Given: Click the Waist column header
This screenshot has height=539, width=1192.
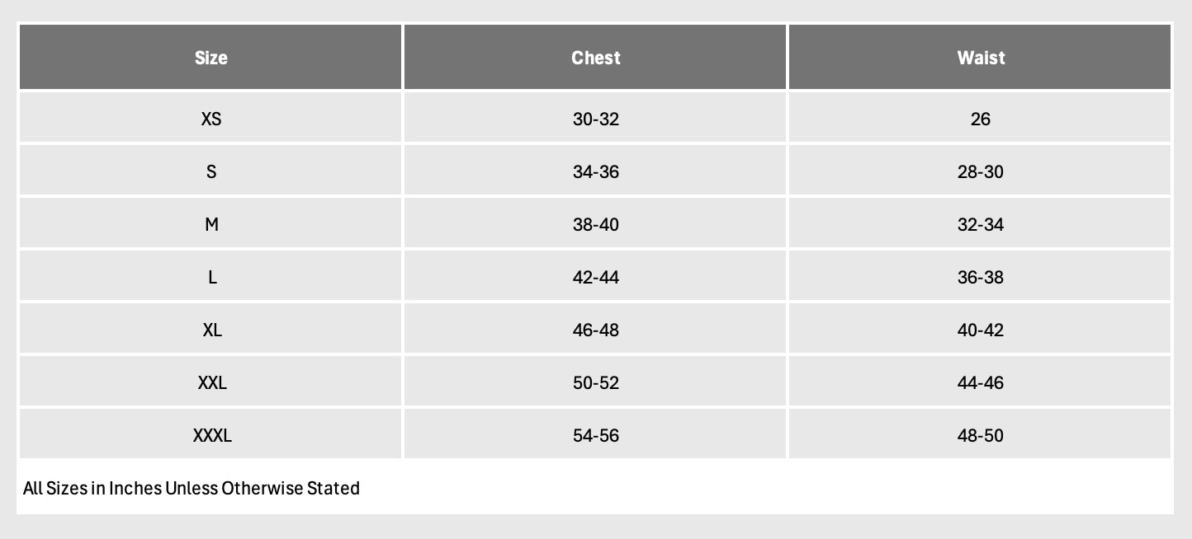Looking at the screenshot, I should pyautogui.click(x=981, y=58).
